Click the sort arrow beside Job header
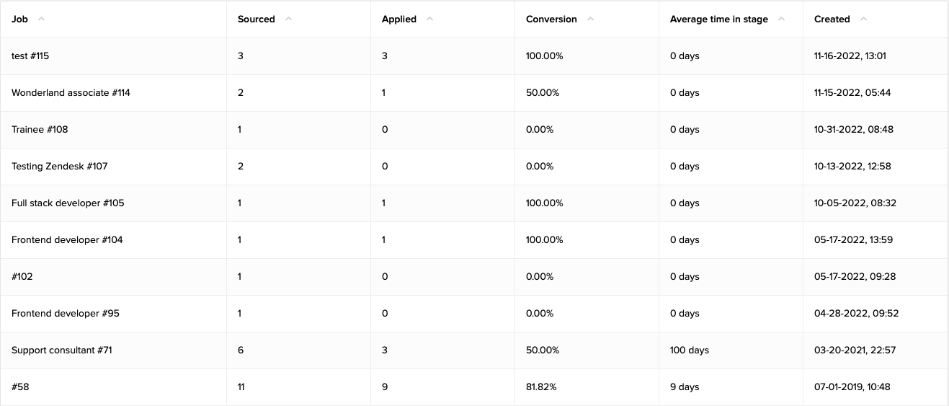This screenshot has width=949, height=406. click(41, 19)
